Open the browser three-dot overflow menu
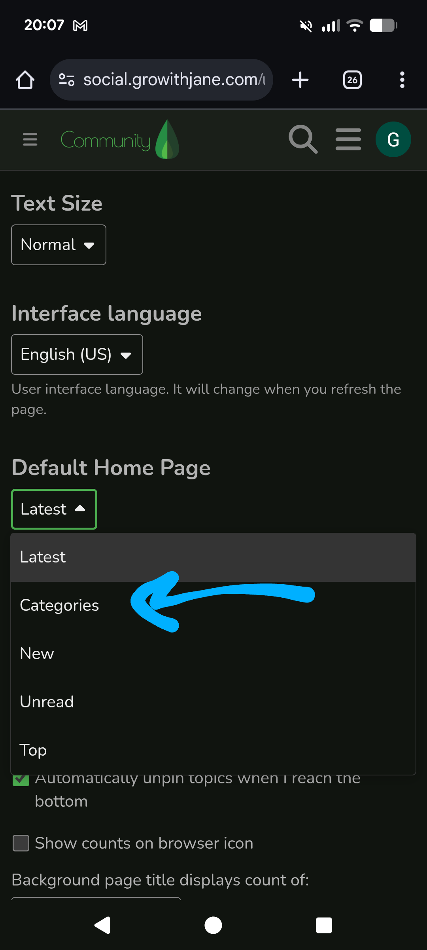 pyautogui.click(x=402, y=80)
